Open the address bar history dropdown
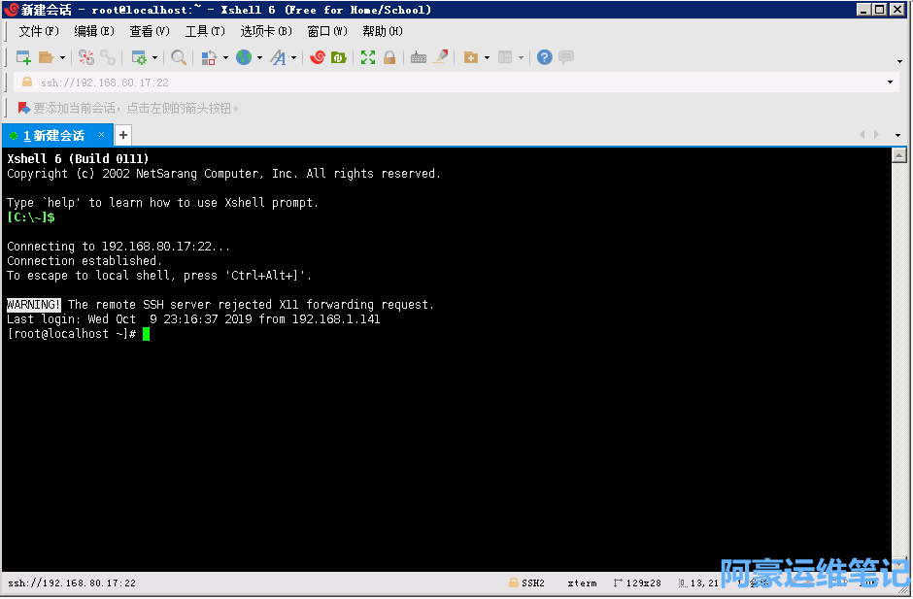 pos(891,83)
